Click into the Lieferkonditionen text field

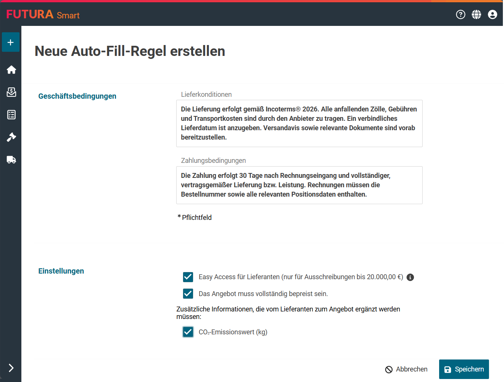pyautogui.click(x=299, y=123)
